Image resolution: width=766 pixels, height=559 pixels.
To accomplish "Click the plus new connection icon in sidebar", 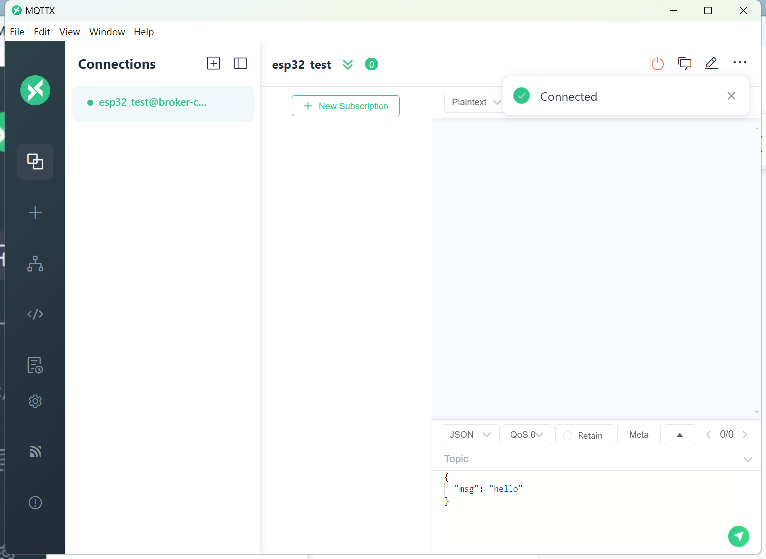I will [35, 213].
